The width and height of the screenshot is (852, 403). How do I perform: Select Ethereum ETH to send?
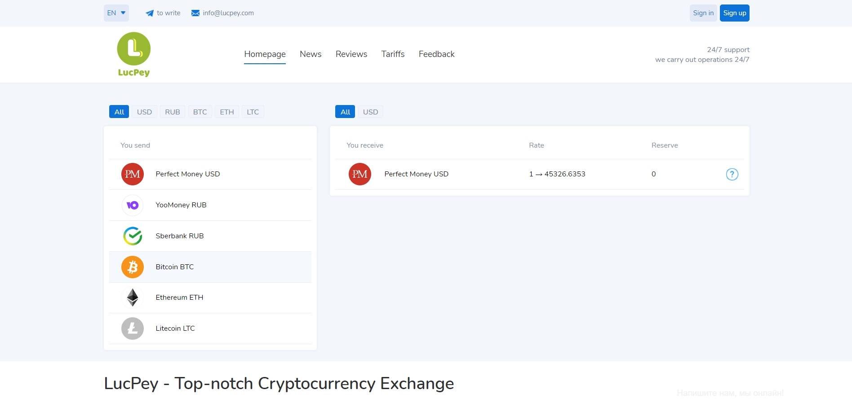210,298
